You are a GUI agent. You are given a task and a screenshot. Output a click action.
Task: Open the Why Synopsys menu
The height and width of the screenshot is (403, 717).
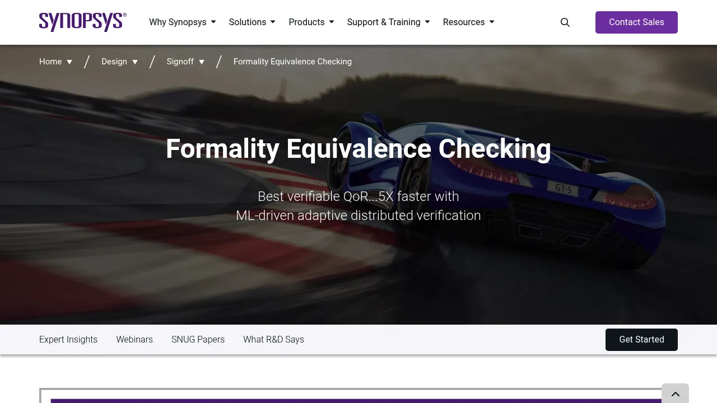click(x=183, y=22)
